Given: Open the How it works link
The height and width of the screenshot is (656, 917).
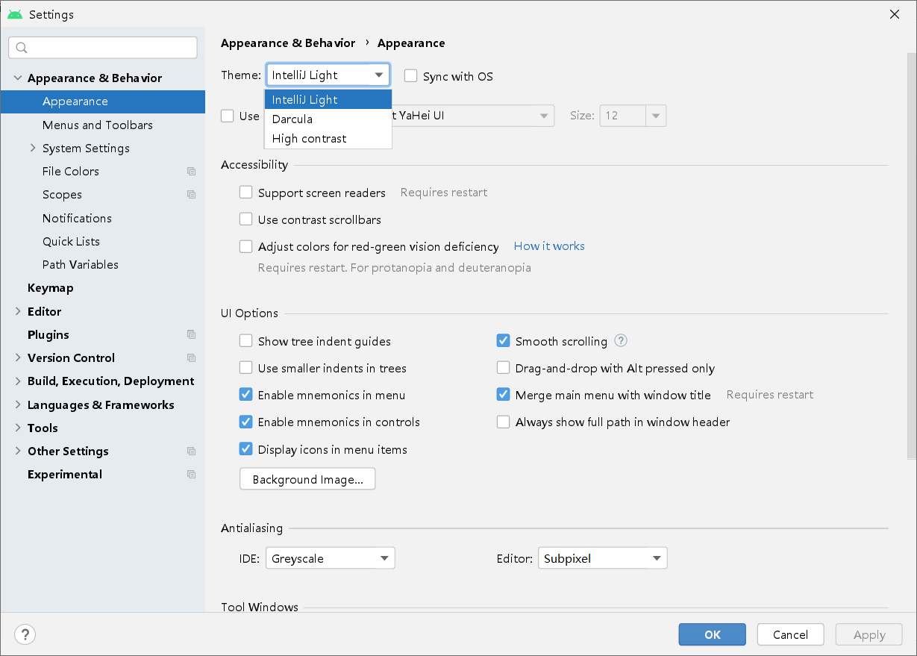Looking at the screenshot, I should [549, 246].
